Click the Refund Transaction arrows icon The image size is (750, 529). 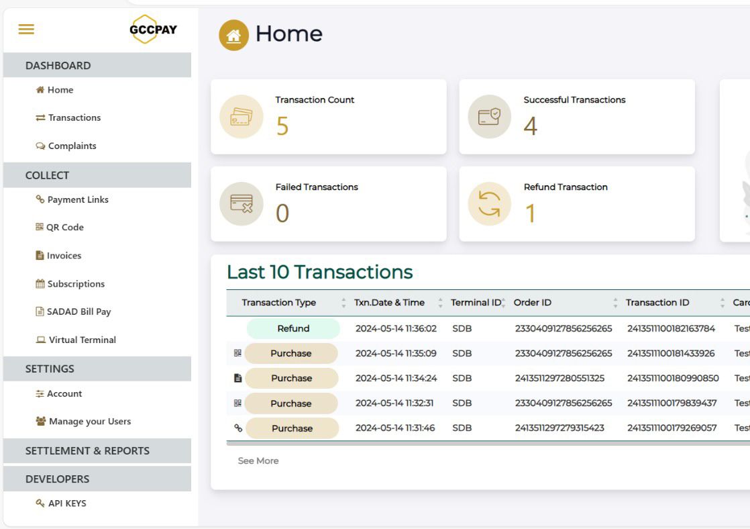[x=489, y=203]
